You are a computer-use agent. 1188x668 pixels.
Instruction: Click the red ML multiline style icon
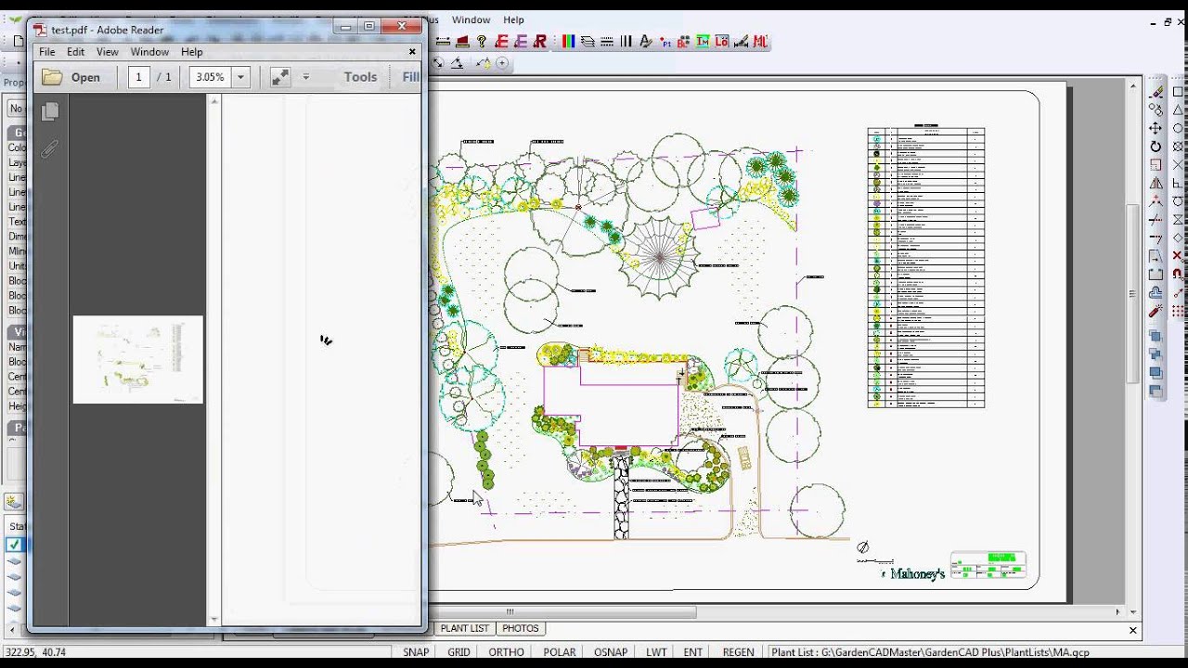tap(760, 42)
